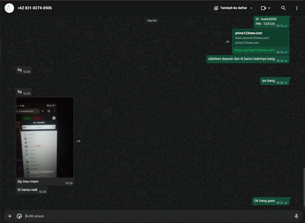Select message 'silahkan deposit dan di bantu buktinya bang'

pos(248,59)
